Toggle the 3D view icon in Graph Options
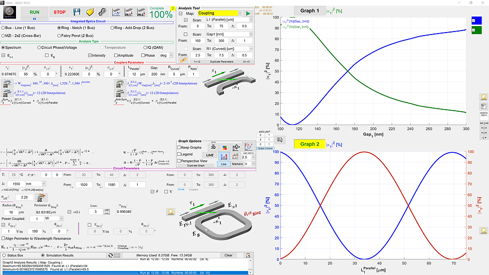The width and height of the screenshot is (489, 275). pos(213,147)
